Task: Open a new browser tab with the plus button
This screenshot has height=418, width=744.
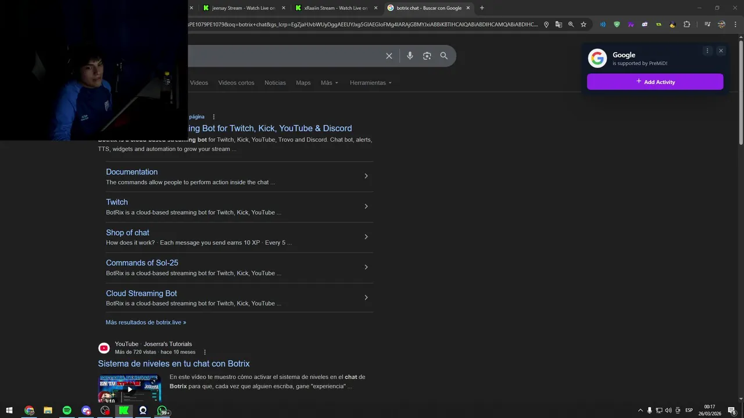Action: 482,8
